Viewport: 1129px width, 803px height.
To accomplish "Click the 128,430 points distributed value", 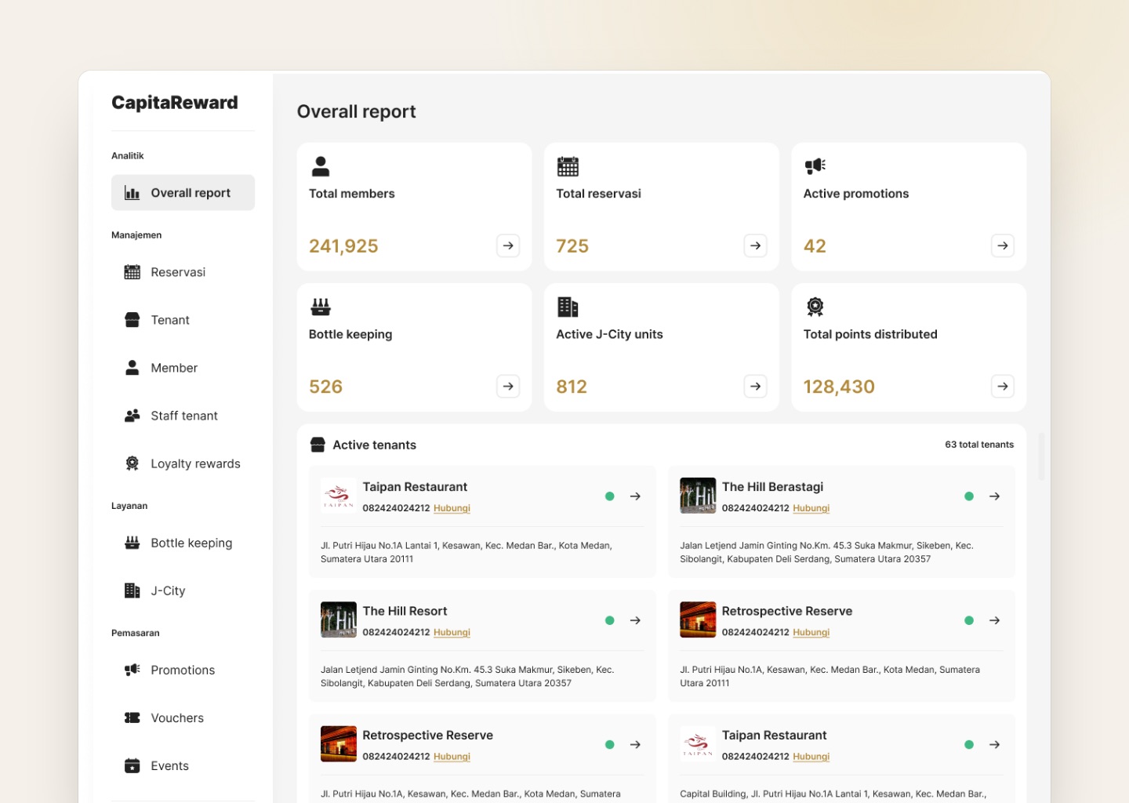I will point(839,387).
